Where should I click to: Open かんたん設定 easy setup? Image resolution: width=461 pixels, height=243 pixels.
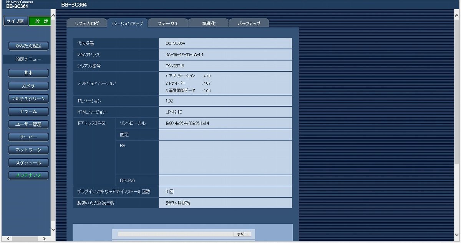coord(28,46)
